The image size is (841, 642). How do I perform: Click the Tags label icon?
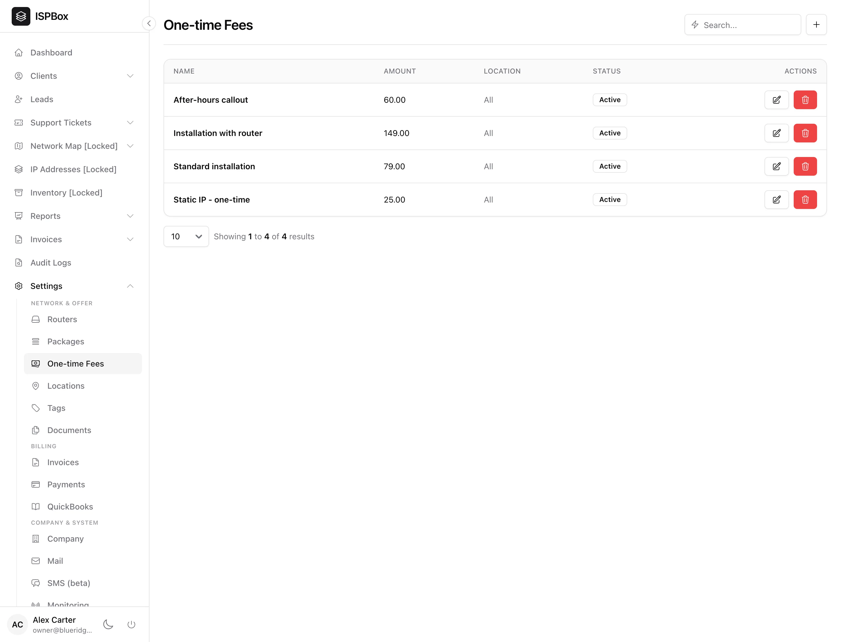36,408
